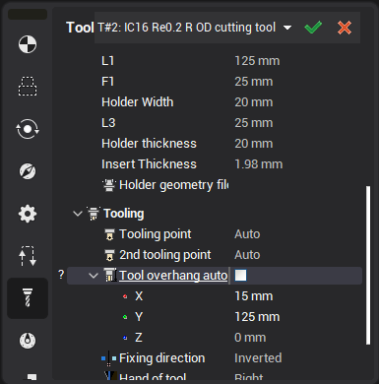Select the drill tool tab
The width and height of the screenshot is (379, 384).
tap(28, 298)
